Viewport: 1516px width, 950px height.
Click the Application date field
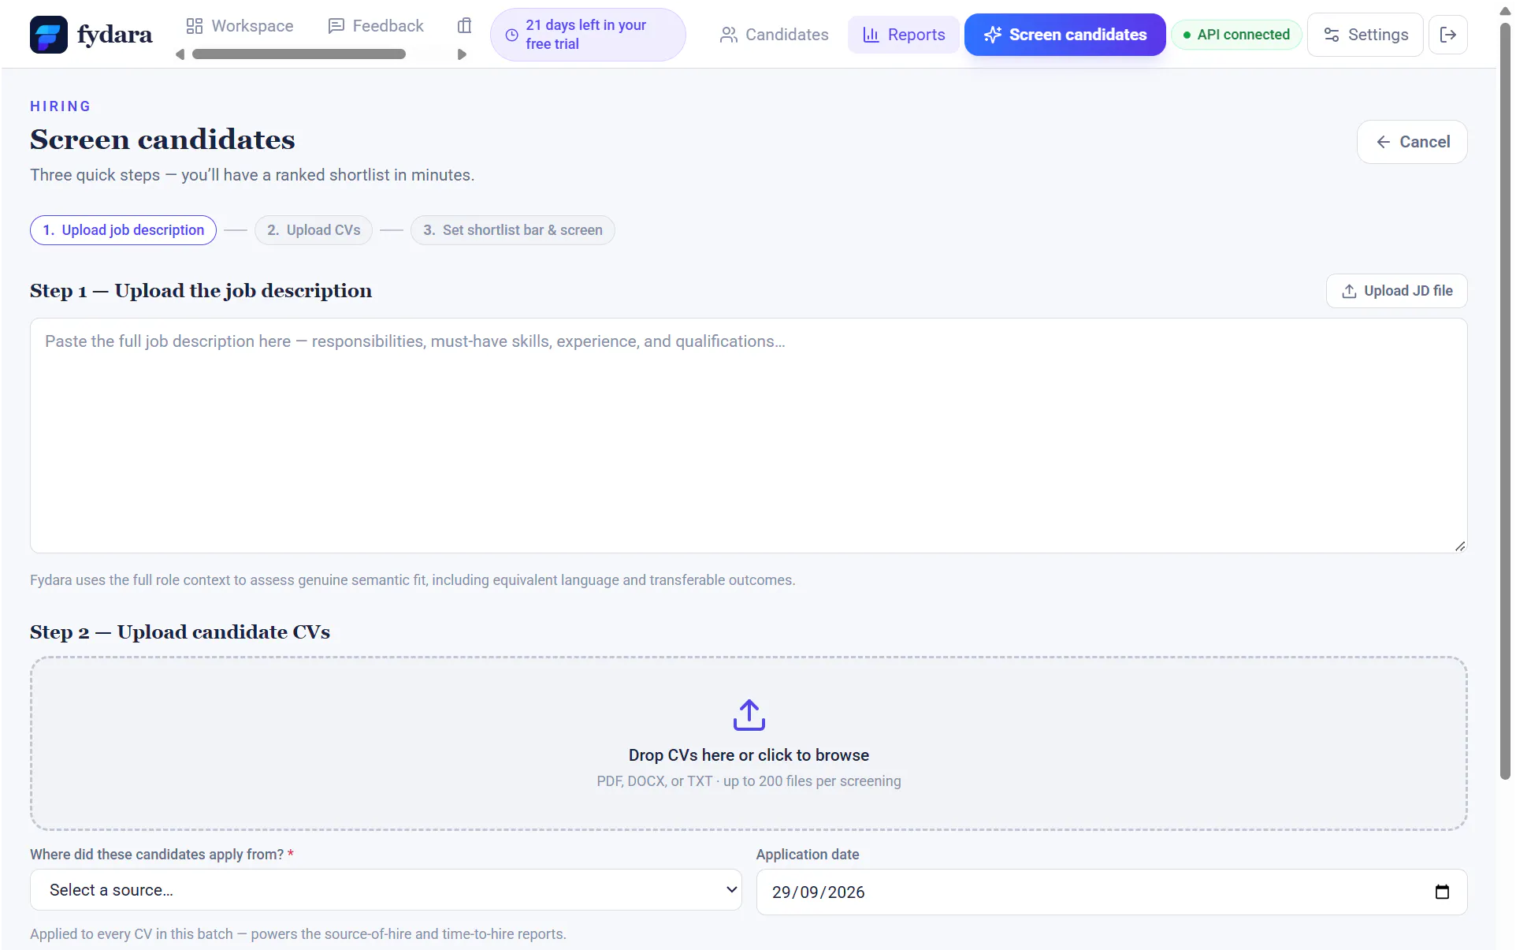1111,892
